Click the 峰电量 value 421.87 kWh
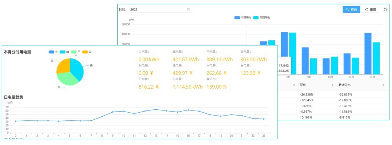 click(x=185, y=60)
